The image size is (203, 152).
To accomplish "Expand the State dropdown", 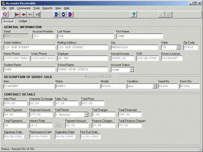I will (178, 47).
